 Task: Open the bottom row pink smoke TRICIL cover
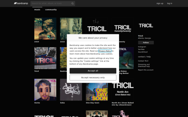[123, 114]
